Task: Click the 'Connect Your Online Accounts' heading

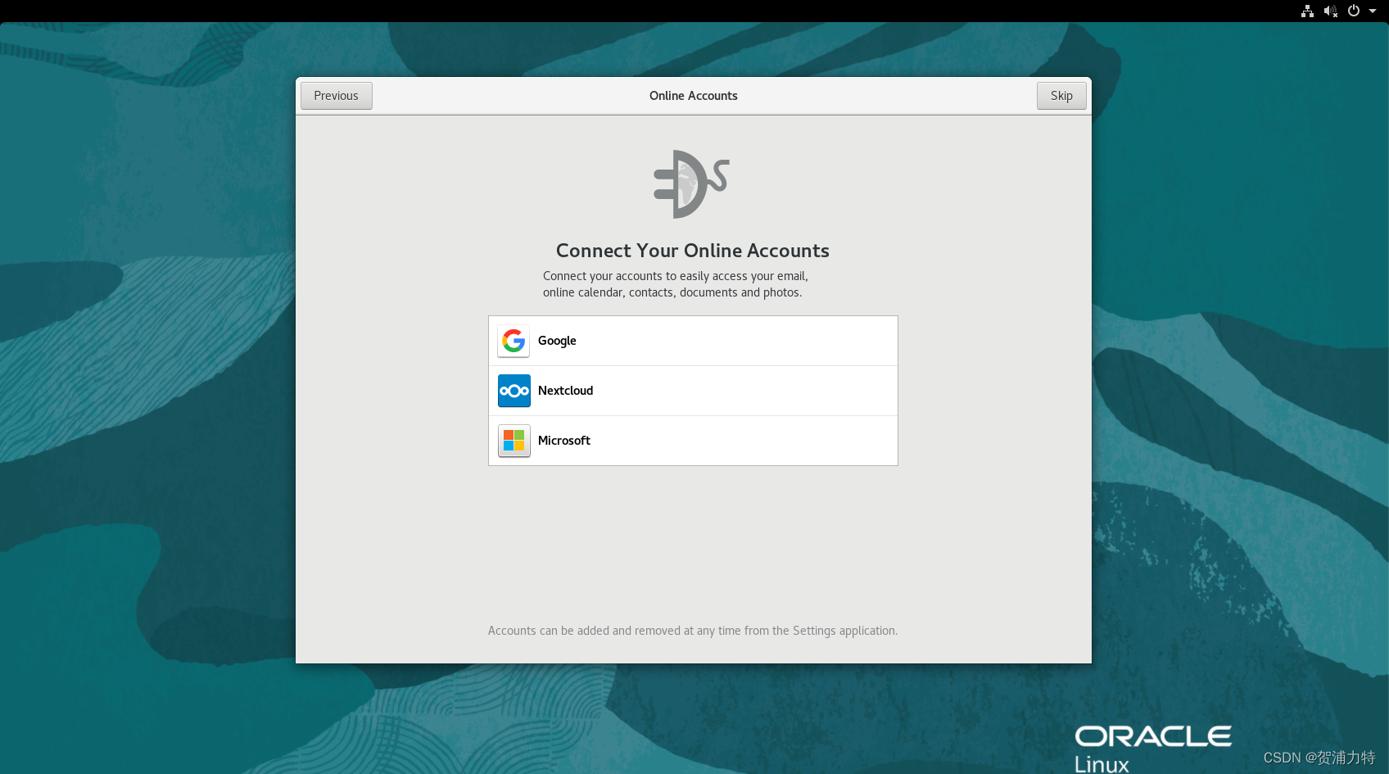Action: pyautogui.click(x=693, y=251)
